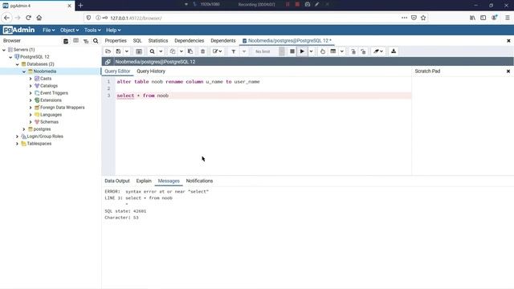The image size is (514, 289).
Task: Open the Explain results tab
Action: click(144, 181)
